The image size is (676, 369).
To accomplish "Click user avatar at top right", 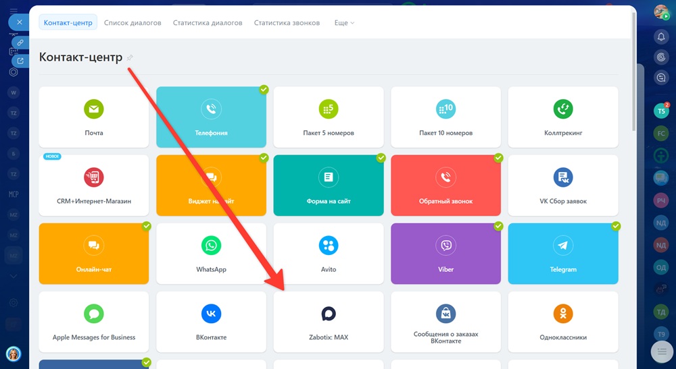I will pos(661,12).
